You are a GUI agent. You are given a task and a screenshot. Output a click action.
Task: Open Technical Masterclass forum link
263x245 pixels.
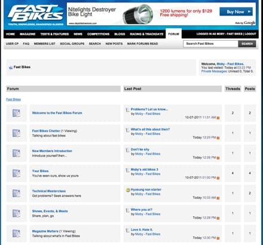[49, 191]
